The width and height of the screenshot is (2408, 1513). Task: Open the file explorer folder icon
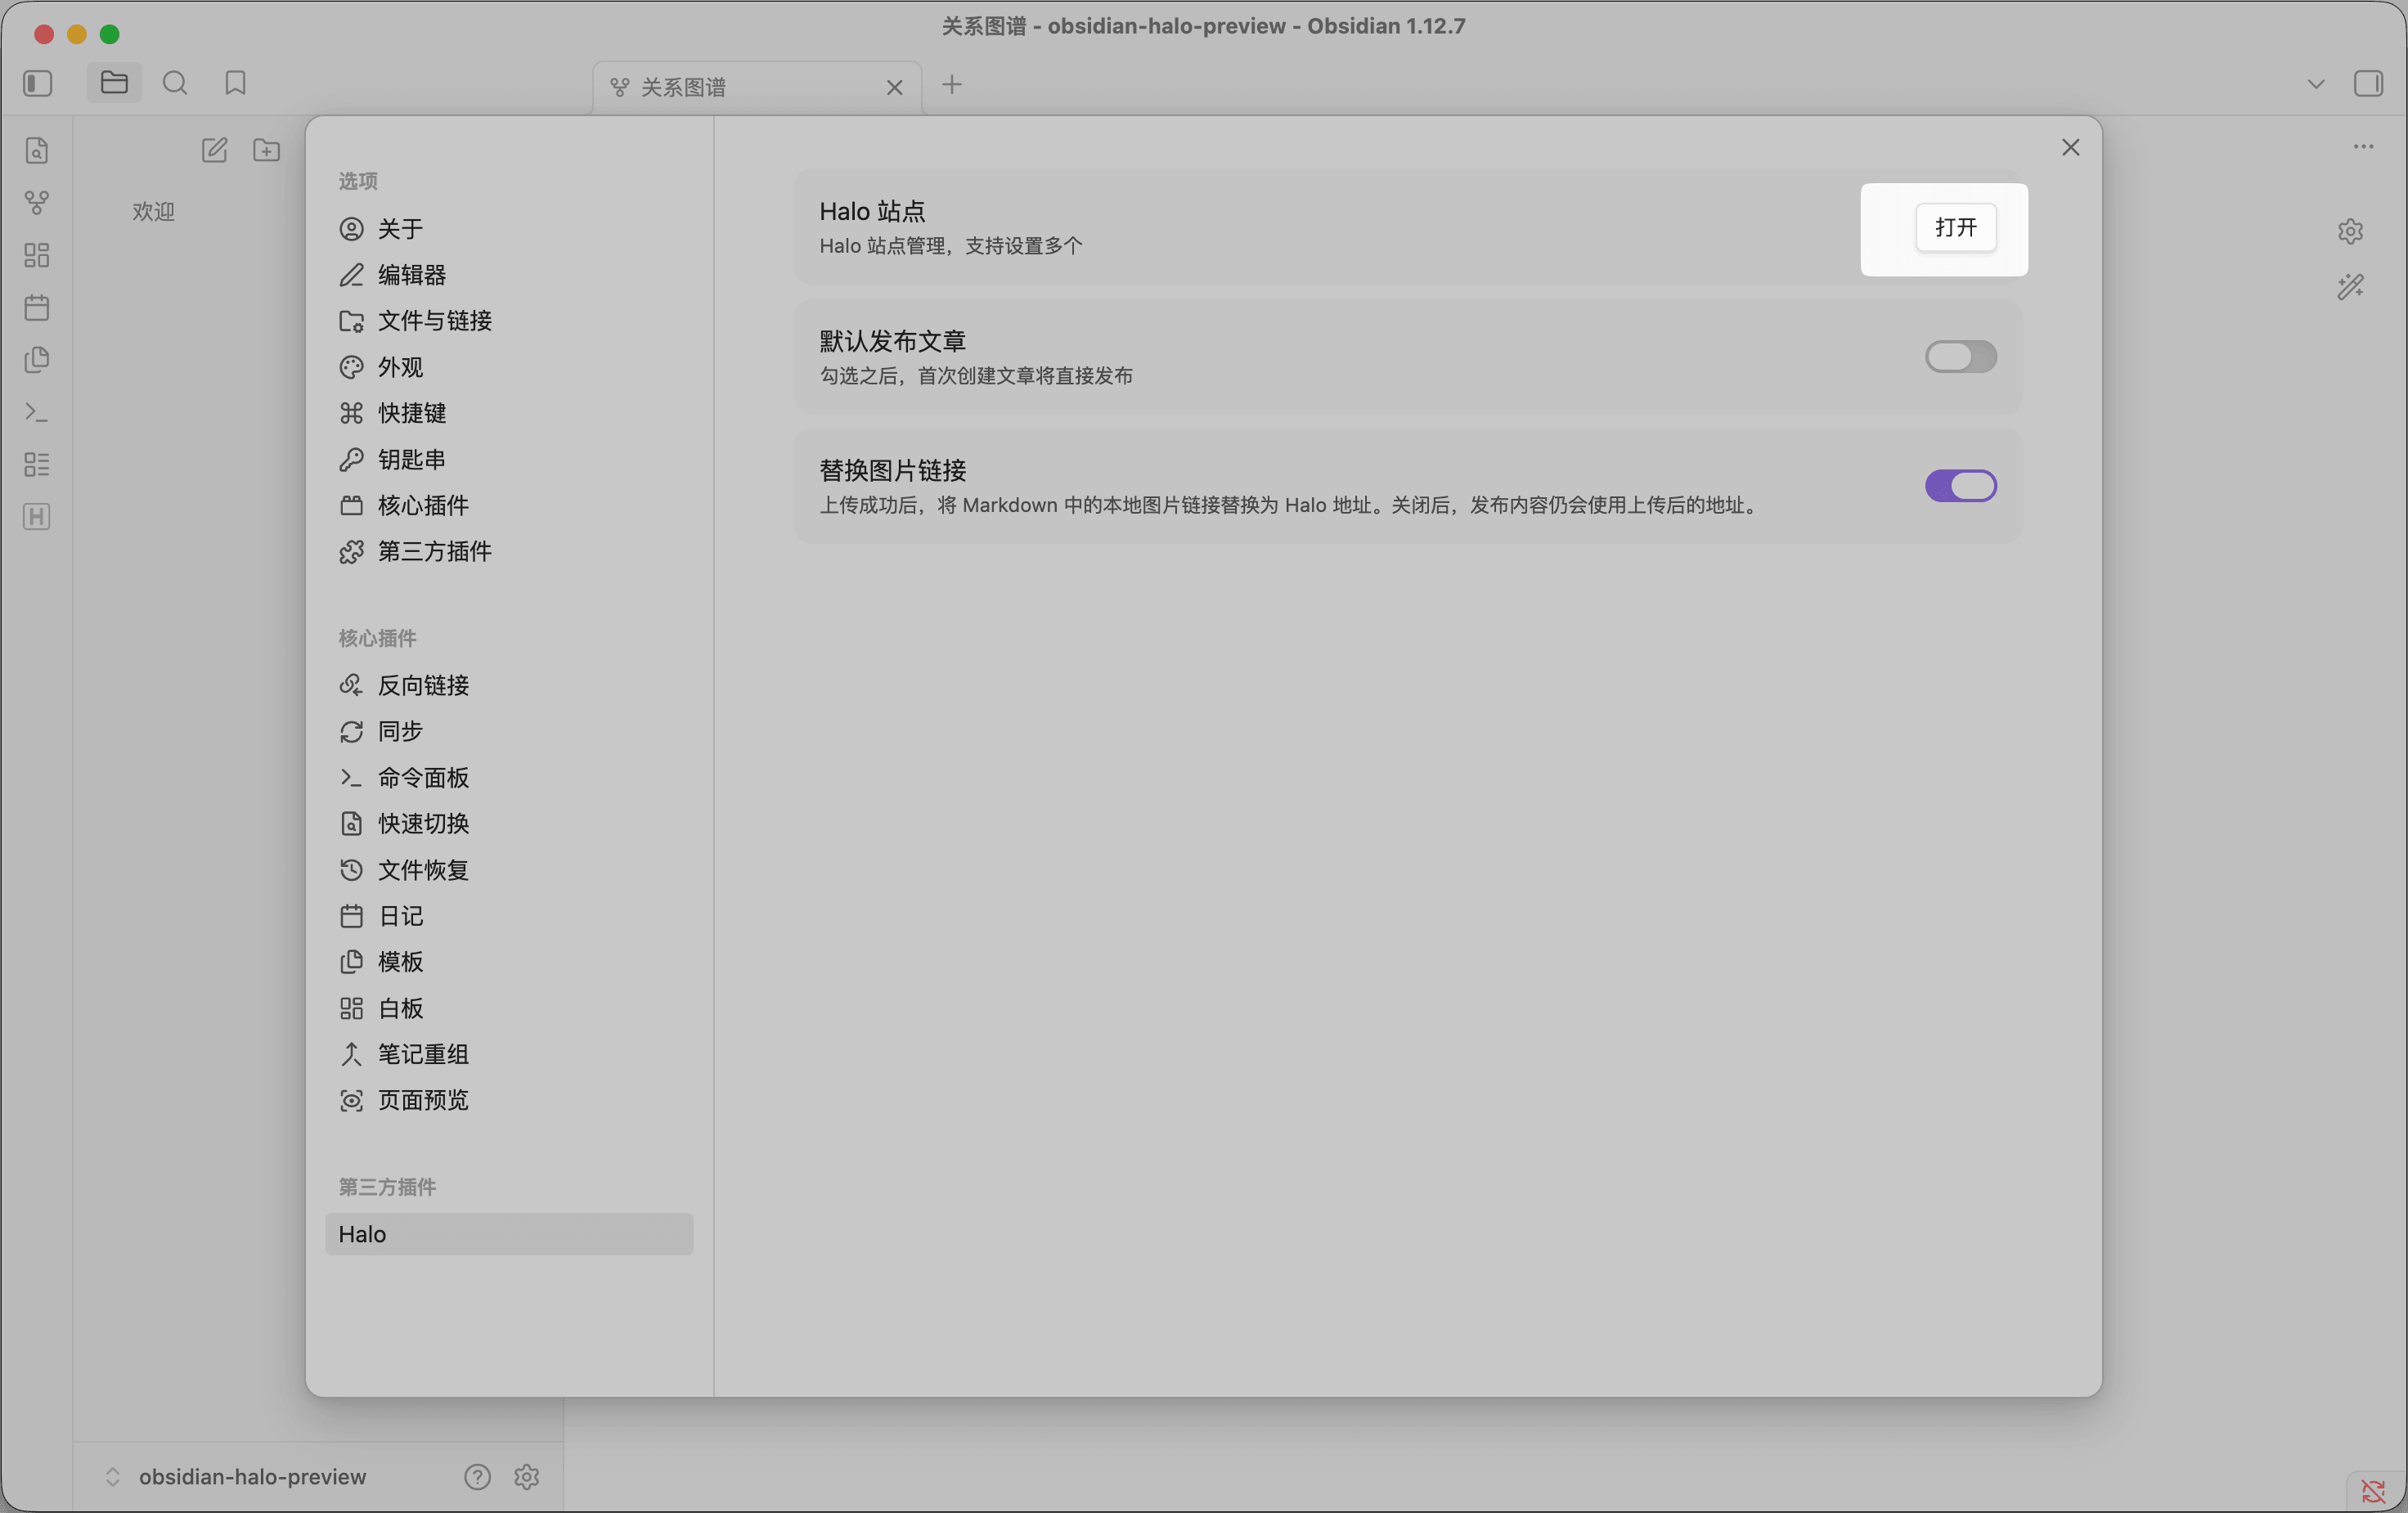click(114, 83)
